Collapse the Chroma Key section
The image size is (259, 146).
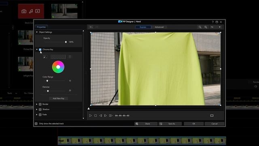point(37,49)
